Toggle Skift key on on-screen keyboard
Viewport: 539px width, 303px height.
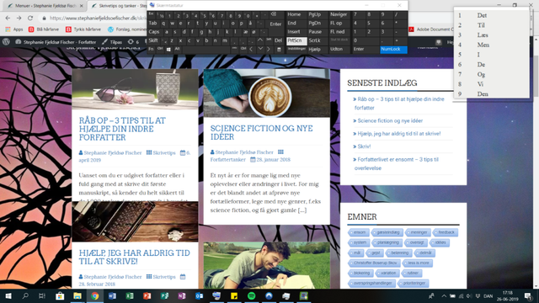(x=154, y=40)
